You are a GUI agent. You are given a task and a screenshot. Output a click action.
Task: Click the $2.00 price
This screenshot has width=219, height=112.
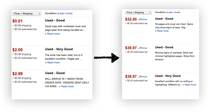[18, 50]
